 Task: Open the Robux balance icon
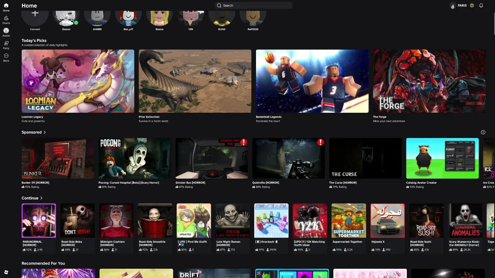pos(472,5)
